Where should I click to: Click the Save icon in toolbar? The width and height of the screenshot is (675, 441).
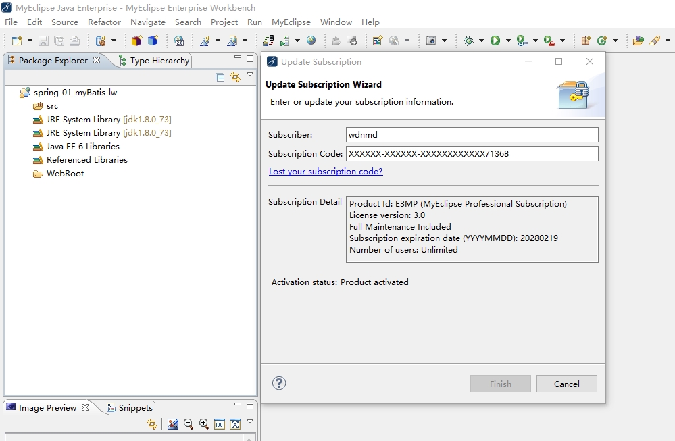43,41
